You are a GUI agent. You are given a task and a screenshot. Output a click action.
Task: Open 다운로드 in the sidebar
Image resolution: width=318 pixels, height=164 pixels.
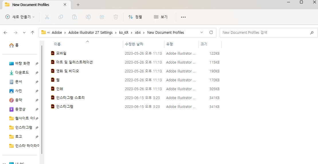(x=19, y=72)
